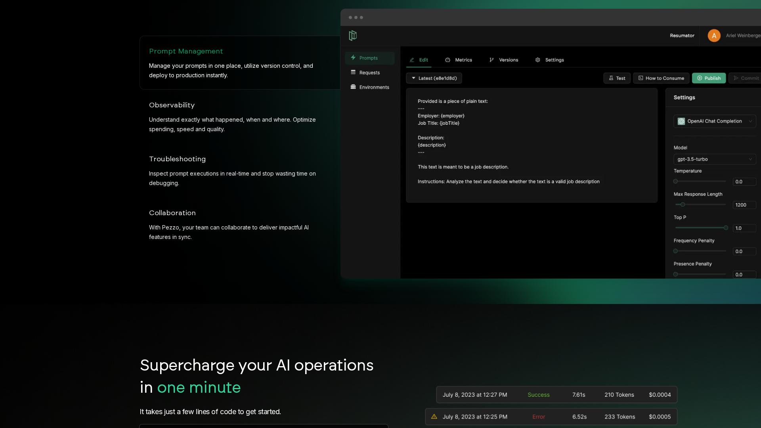Click the Requests sidebar list icon
The height and width of the screenshot is (428, 761).
[353, 72]
